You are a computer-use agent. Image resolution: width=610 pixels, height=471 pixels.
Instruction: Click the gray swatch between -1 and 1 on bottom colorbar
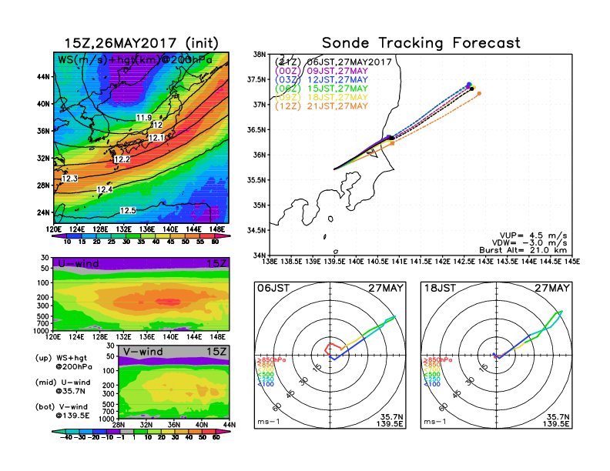click(126, 431)
